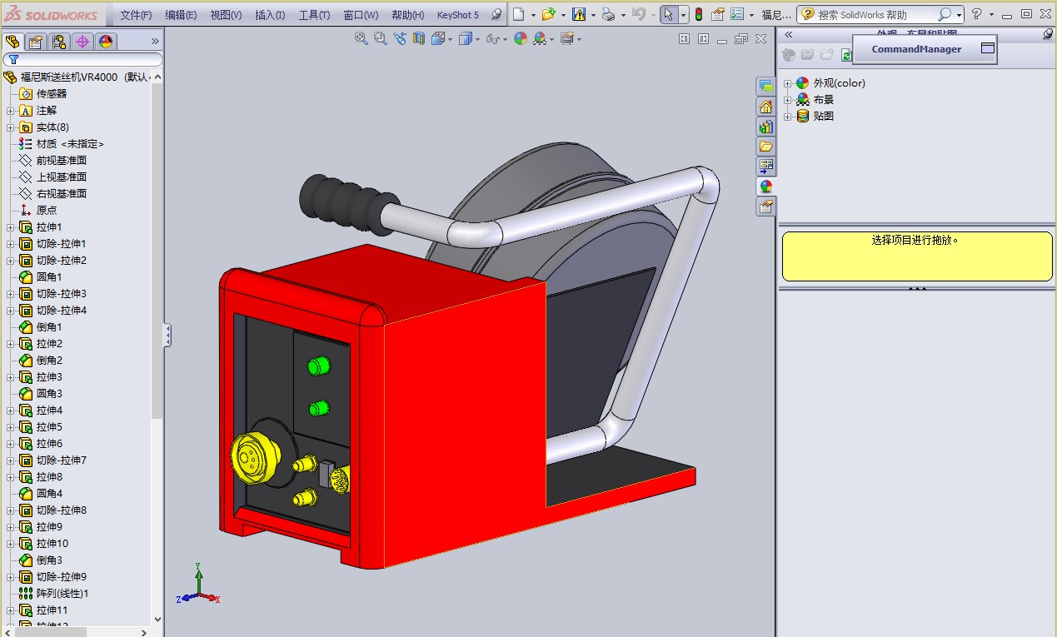Open the FeatureManager design tree tab
The width and height of the screenshot is (1057, 637).
point(12,42)
